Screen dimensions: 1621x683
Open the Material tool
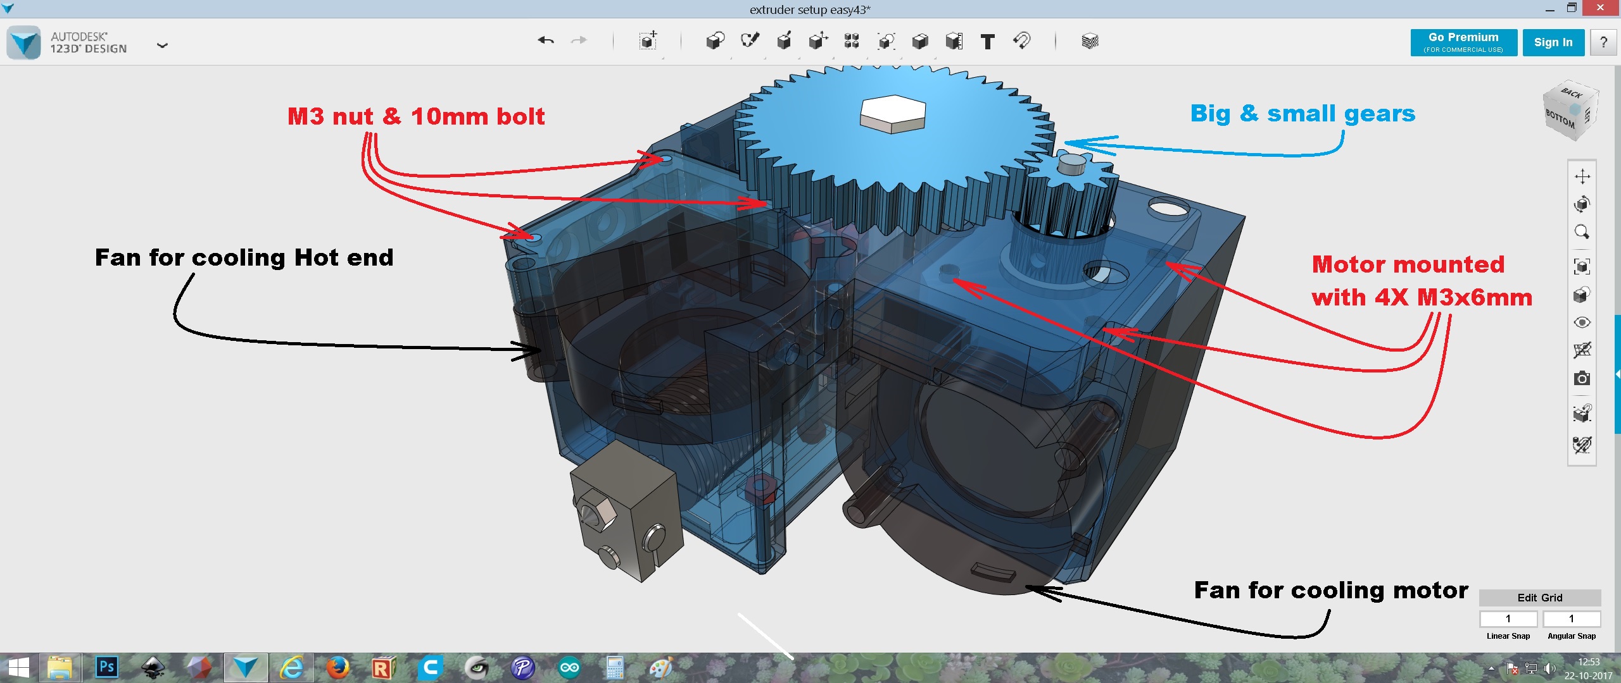click(1090, 42)
